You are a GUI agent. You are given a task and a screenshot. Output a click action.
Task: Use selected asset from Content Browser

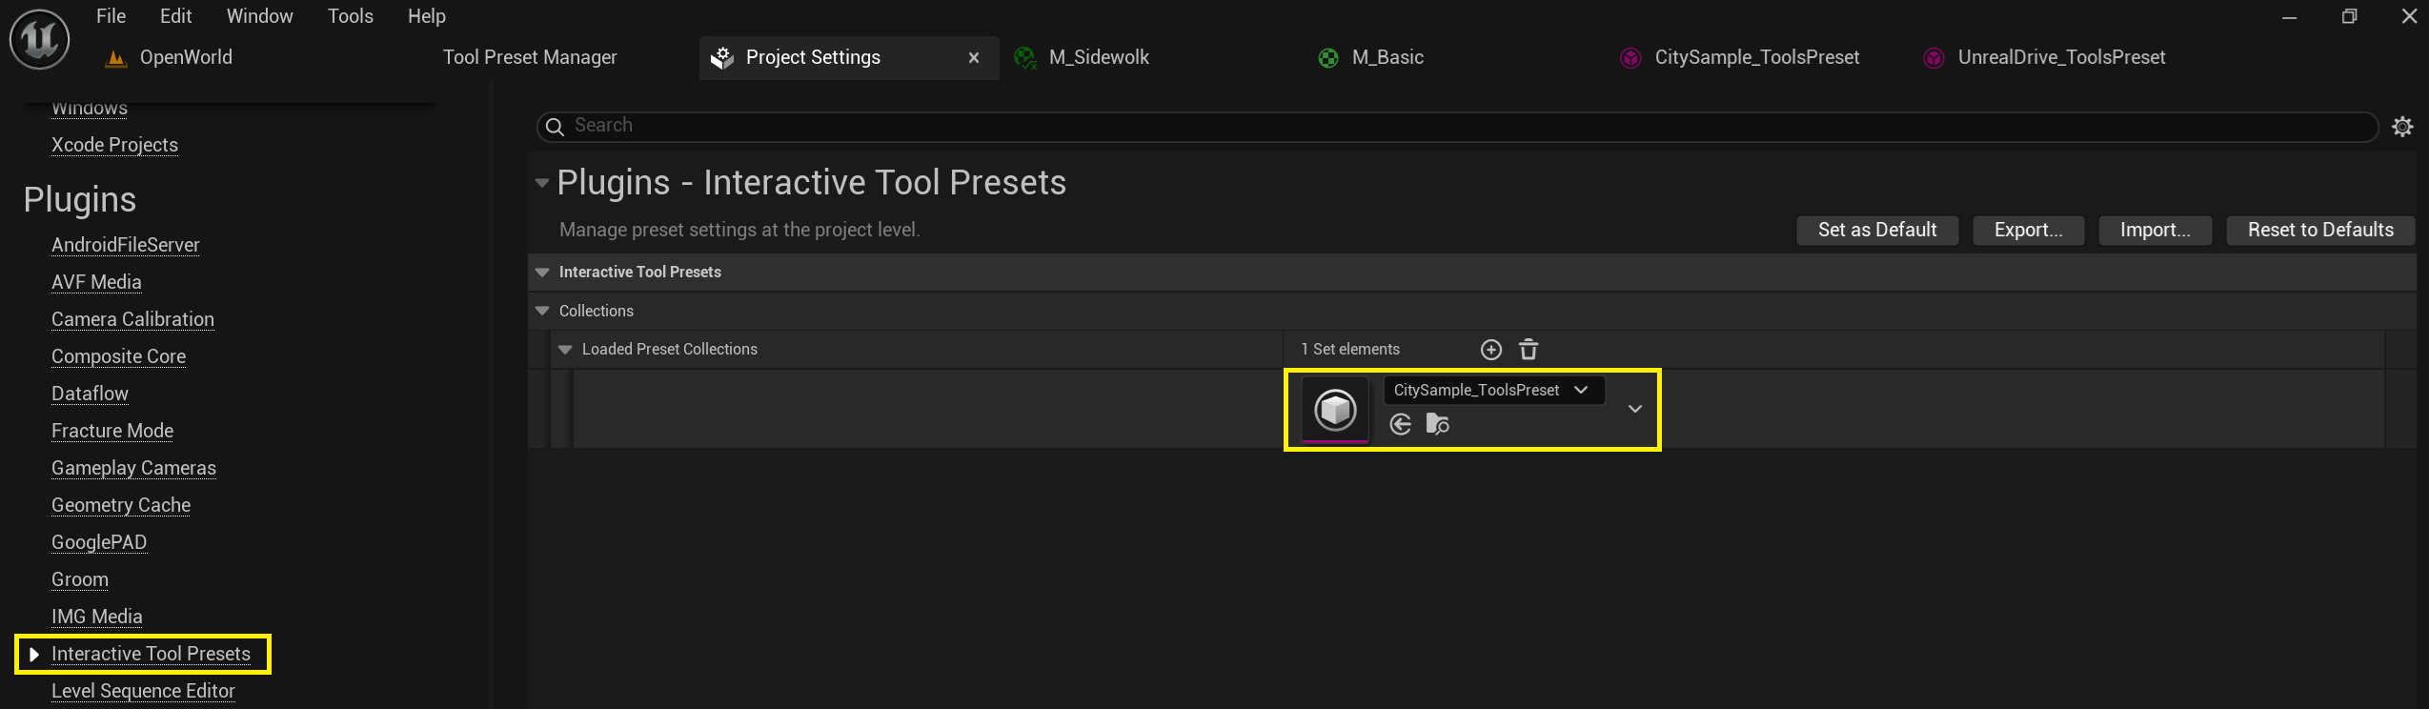[1401, 424]
